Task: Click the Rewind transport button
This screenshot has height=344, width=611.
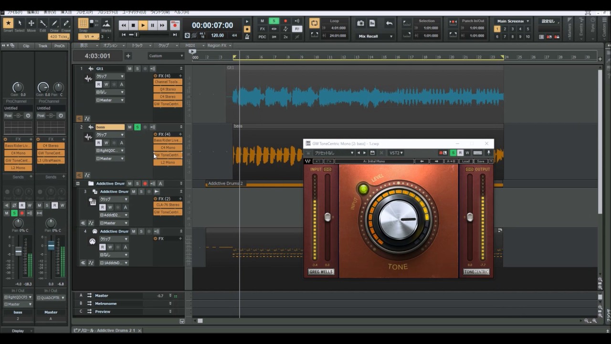Action: pyautogui.click(x=124, y=25)
